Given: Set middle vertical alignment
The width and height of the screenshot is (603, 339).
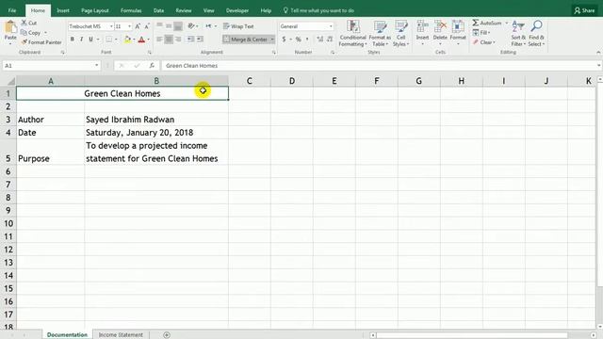Looking at the screenshot, I should click(169, 26).
